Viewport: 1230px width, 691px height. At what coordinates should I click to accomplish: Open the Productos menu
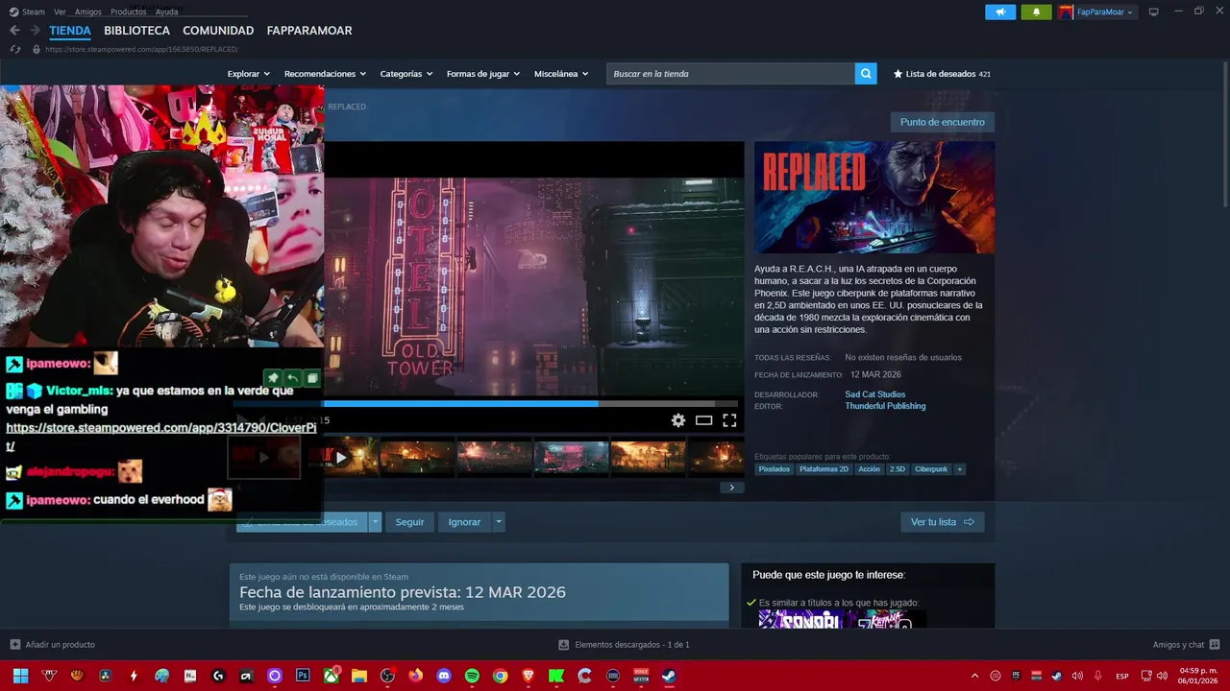128,12
